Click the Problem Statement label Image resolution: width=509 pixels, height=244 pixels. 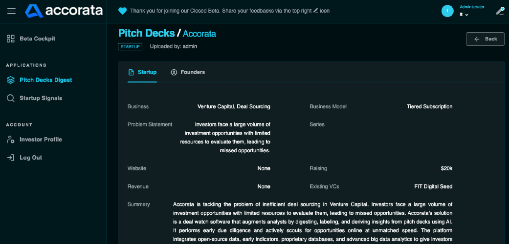coord(150,124)
